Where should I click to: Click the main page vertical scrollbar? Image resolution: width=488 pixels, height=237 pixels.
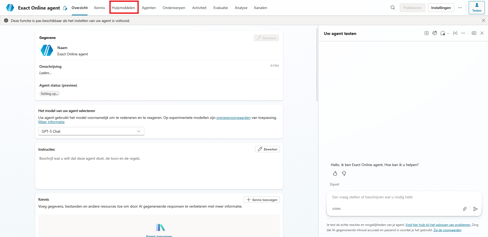317,65
